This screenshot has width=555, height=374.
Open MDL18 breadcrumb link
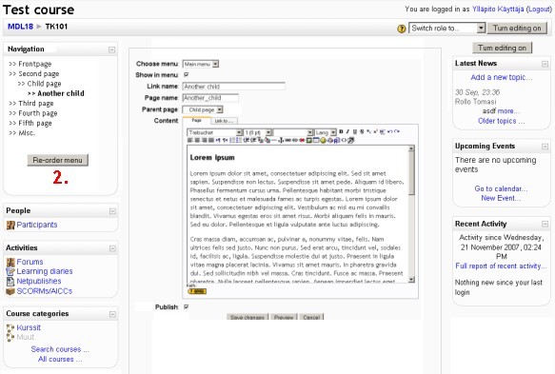pos(20,27)
